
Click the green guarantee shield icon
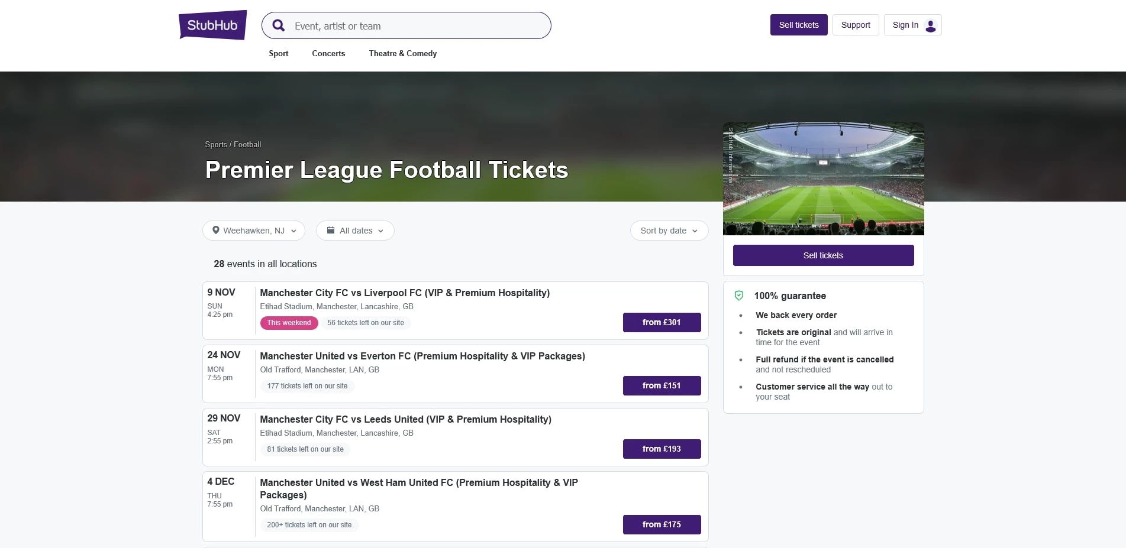coord(739,294)
